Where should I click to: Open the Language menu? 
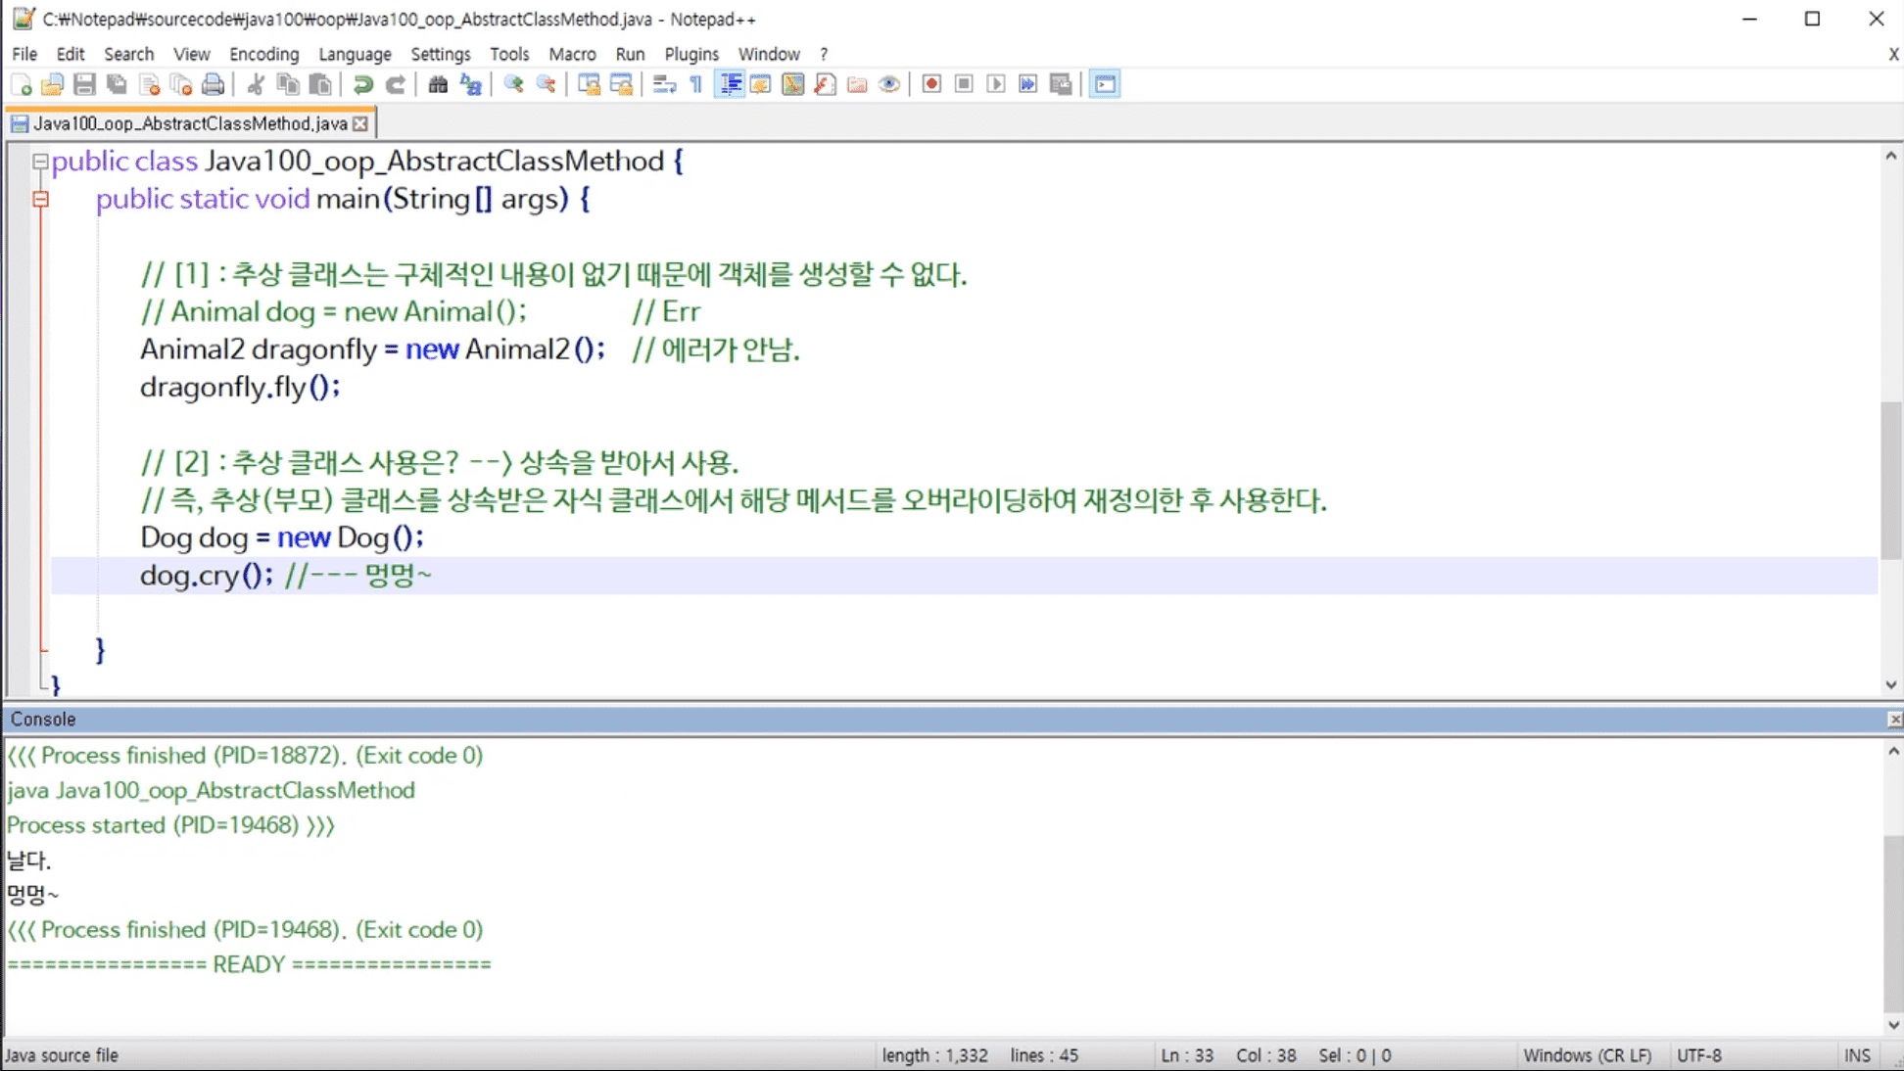355,54
